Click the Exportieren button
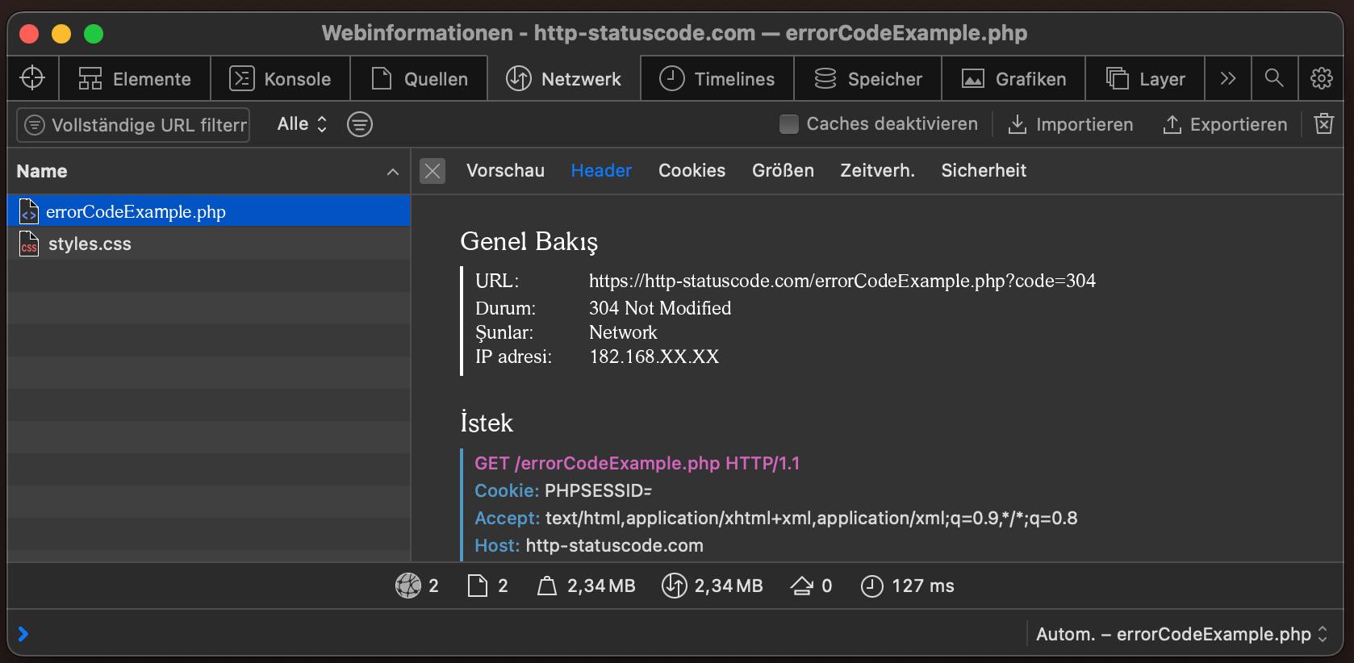The width and height of the screenshot is (1354, 663). coord(1225,124)
